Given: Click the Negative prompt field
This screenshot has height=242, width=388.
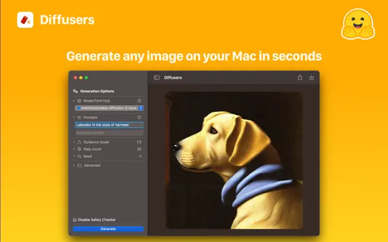Looking at the screenshot, I should tap(109, 132).
